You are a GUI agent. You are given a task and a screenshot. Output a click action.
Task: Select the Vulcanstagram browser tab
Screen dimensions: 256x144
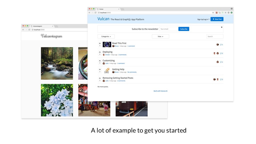(x=42, y=26)
